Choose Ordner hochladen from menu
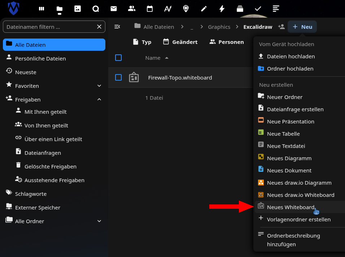345x257 pixels. coord(300,69)
